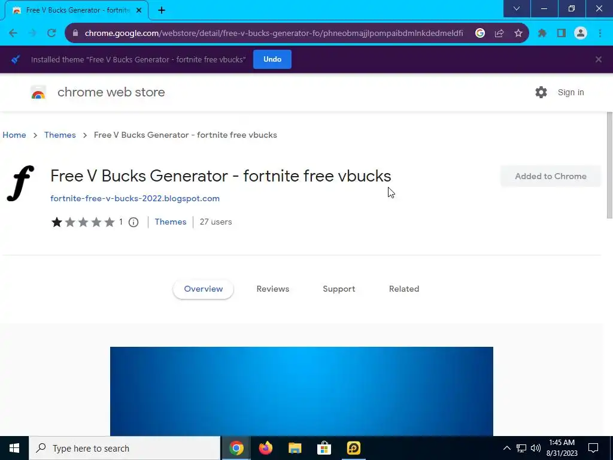Select the Overview tab
This screenshot has height=460, width=613.
pos(204,289)
